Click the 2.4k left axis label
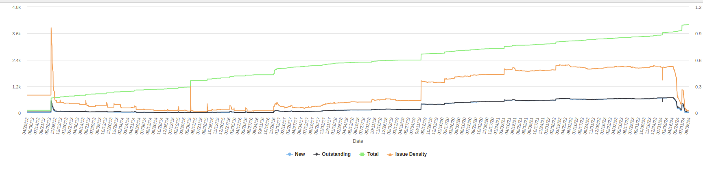This screenshot has width=703, height=170. (x=17, y=60)
